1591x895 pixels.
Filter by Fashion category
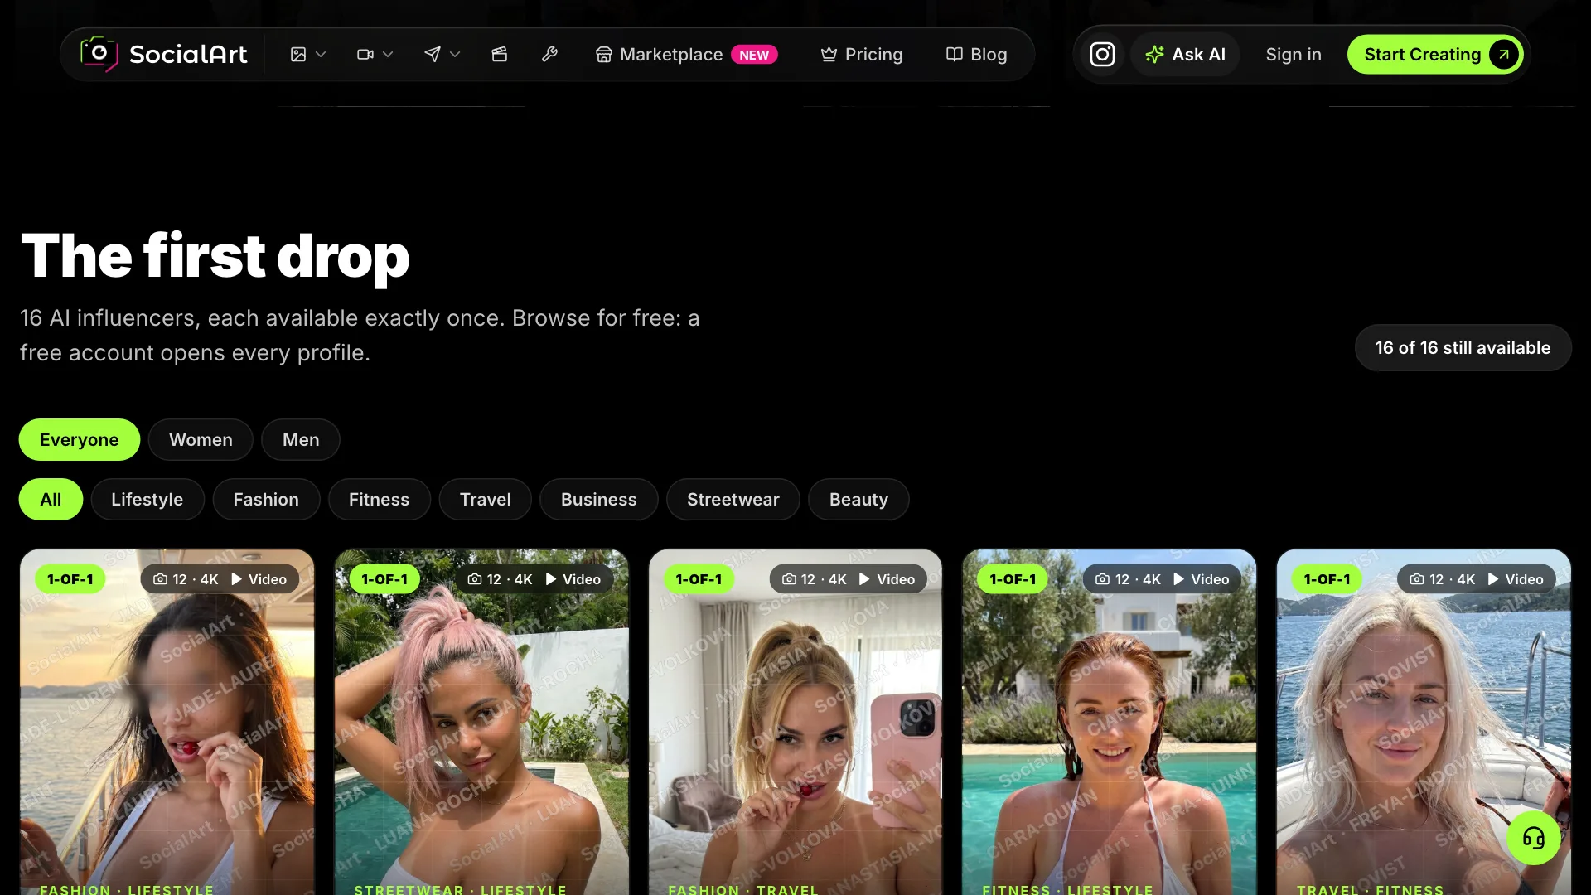coord(266,499)
